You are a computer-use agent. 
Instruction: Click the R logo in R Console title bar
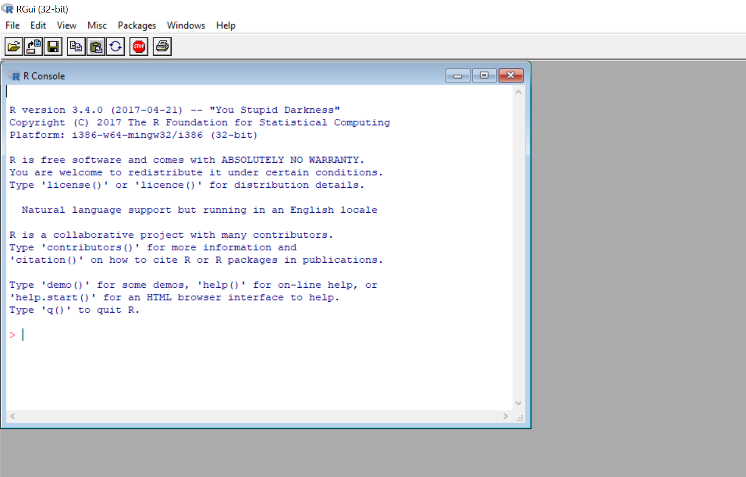point(15,76)
